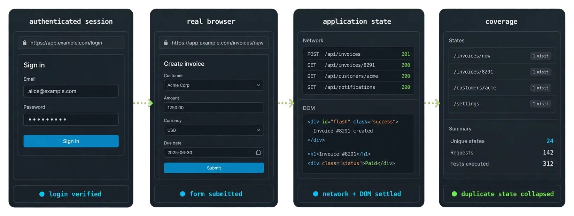Click the lock icon beside the login URL
The image size is (574, 216).
[x=24, y=43]
